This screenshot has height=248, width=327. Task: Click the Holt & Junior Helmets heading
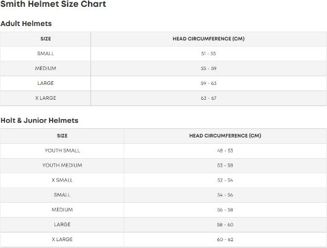[40, 120]
